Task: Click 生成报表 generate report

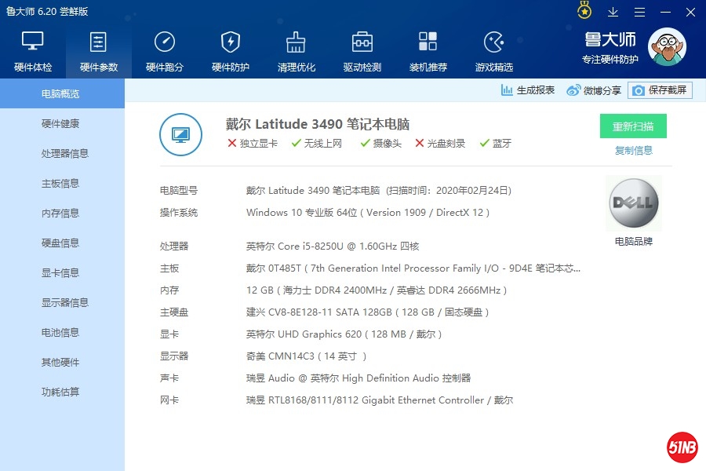Action: coord(528,90)
